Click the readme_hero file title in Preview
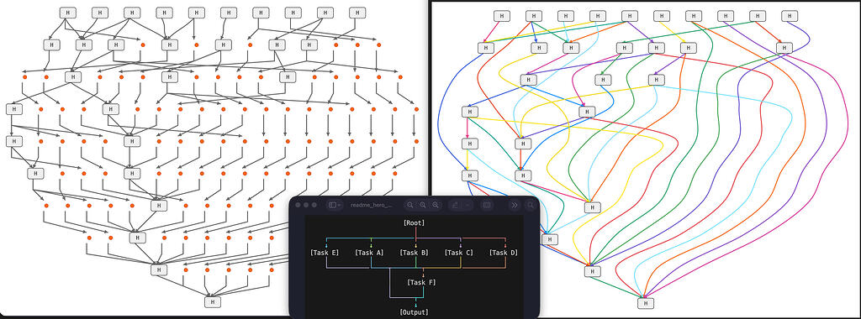The image size is (861, 319). point(372,205)
